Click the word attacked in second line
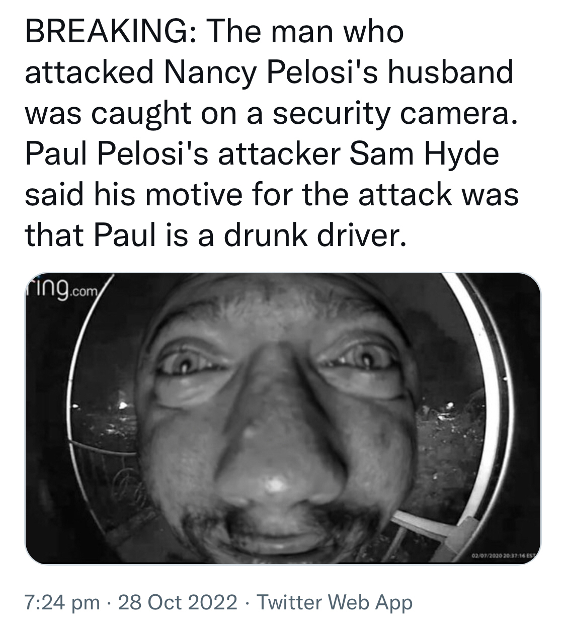The width and height of the screenshot is (566, 626). click(x=89, y=73)
